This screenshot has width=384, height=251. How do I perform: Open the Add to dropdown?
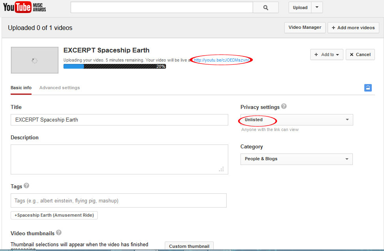[x=326, y=54]
